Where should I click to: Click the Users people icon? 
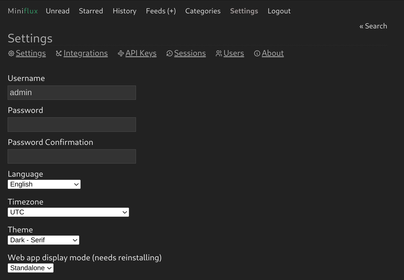pos(219,54)
